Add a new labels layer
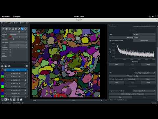The height and width of the screenshot is (119, 158). coord(9,66)
